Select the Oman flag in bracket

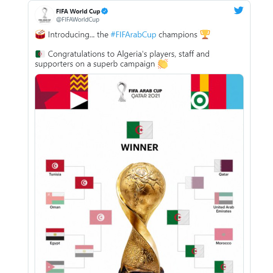[x=55, y=198]
